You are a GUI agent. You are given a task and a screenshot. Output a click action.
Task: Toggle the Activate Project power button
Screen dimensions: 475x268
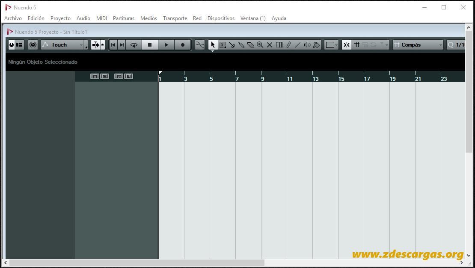[12, 45]
